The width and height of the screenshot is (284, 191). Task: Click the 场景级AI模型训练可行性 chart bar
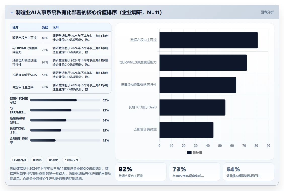click(198, 85)
